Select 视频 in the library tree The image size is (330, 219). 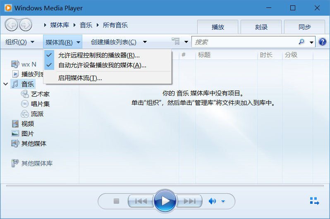(28, 124)
